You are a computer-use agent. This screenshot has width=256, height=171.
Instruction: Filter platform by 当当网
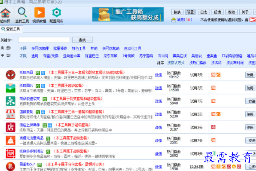pos(163,56)
